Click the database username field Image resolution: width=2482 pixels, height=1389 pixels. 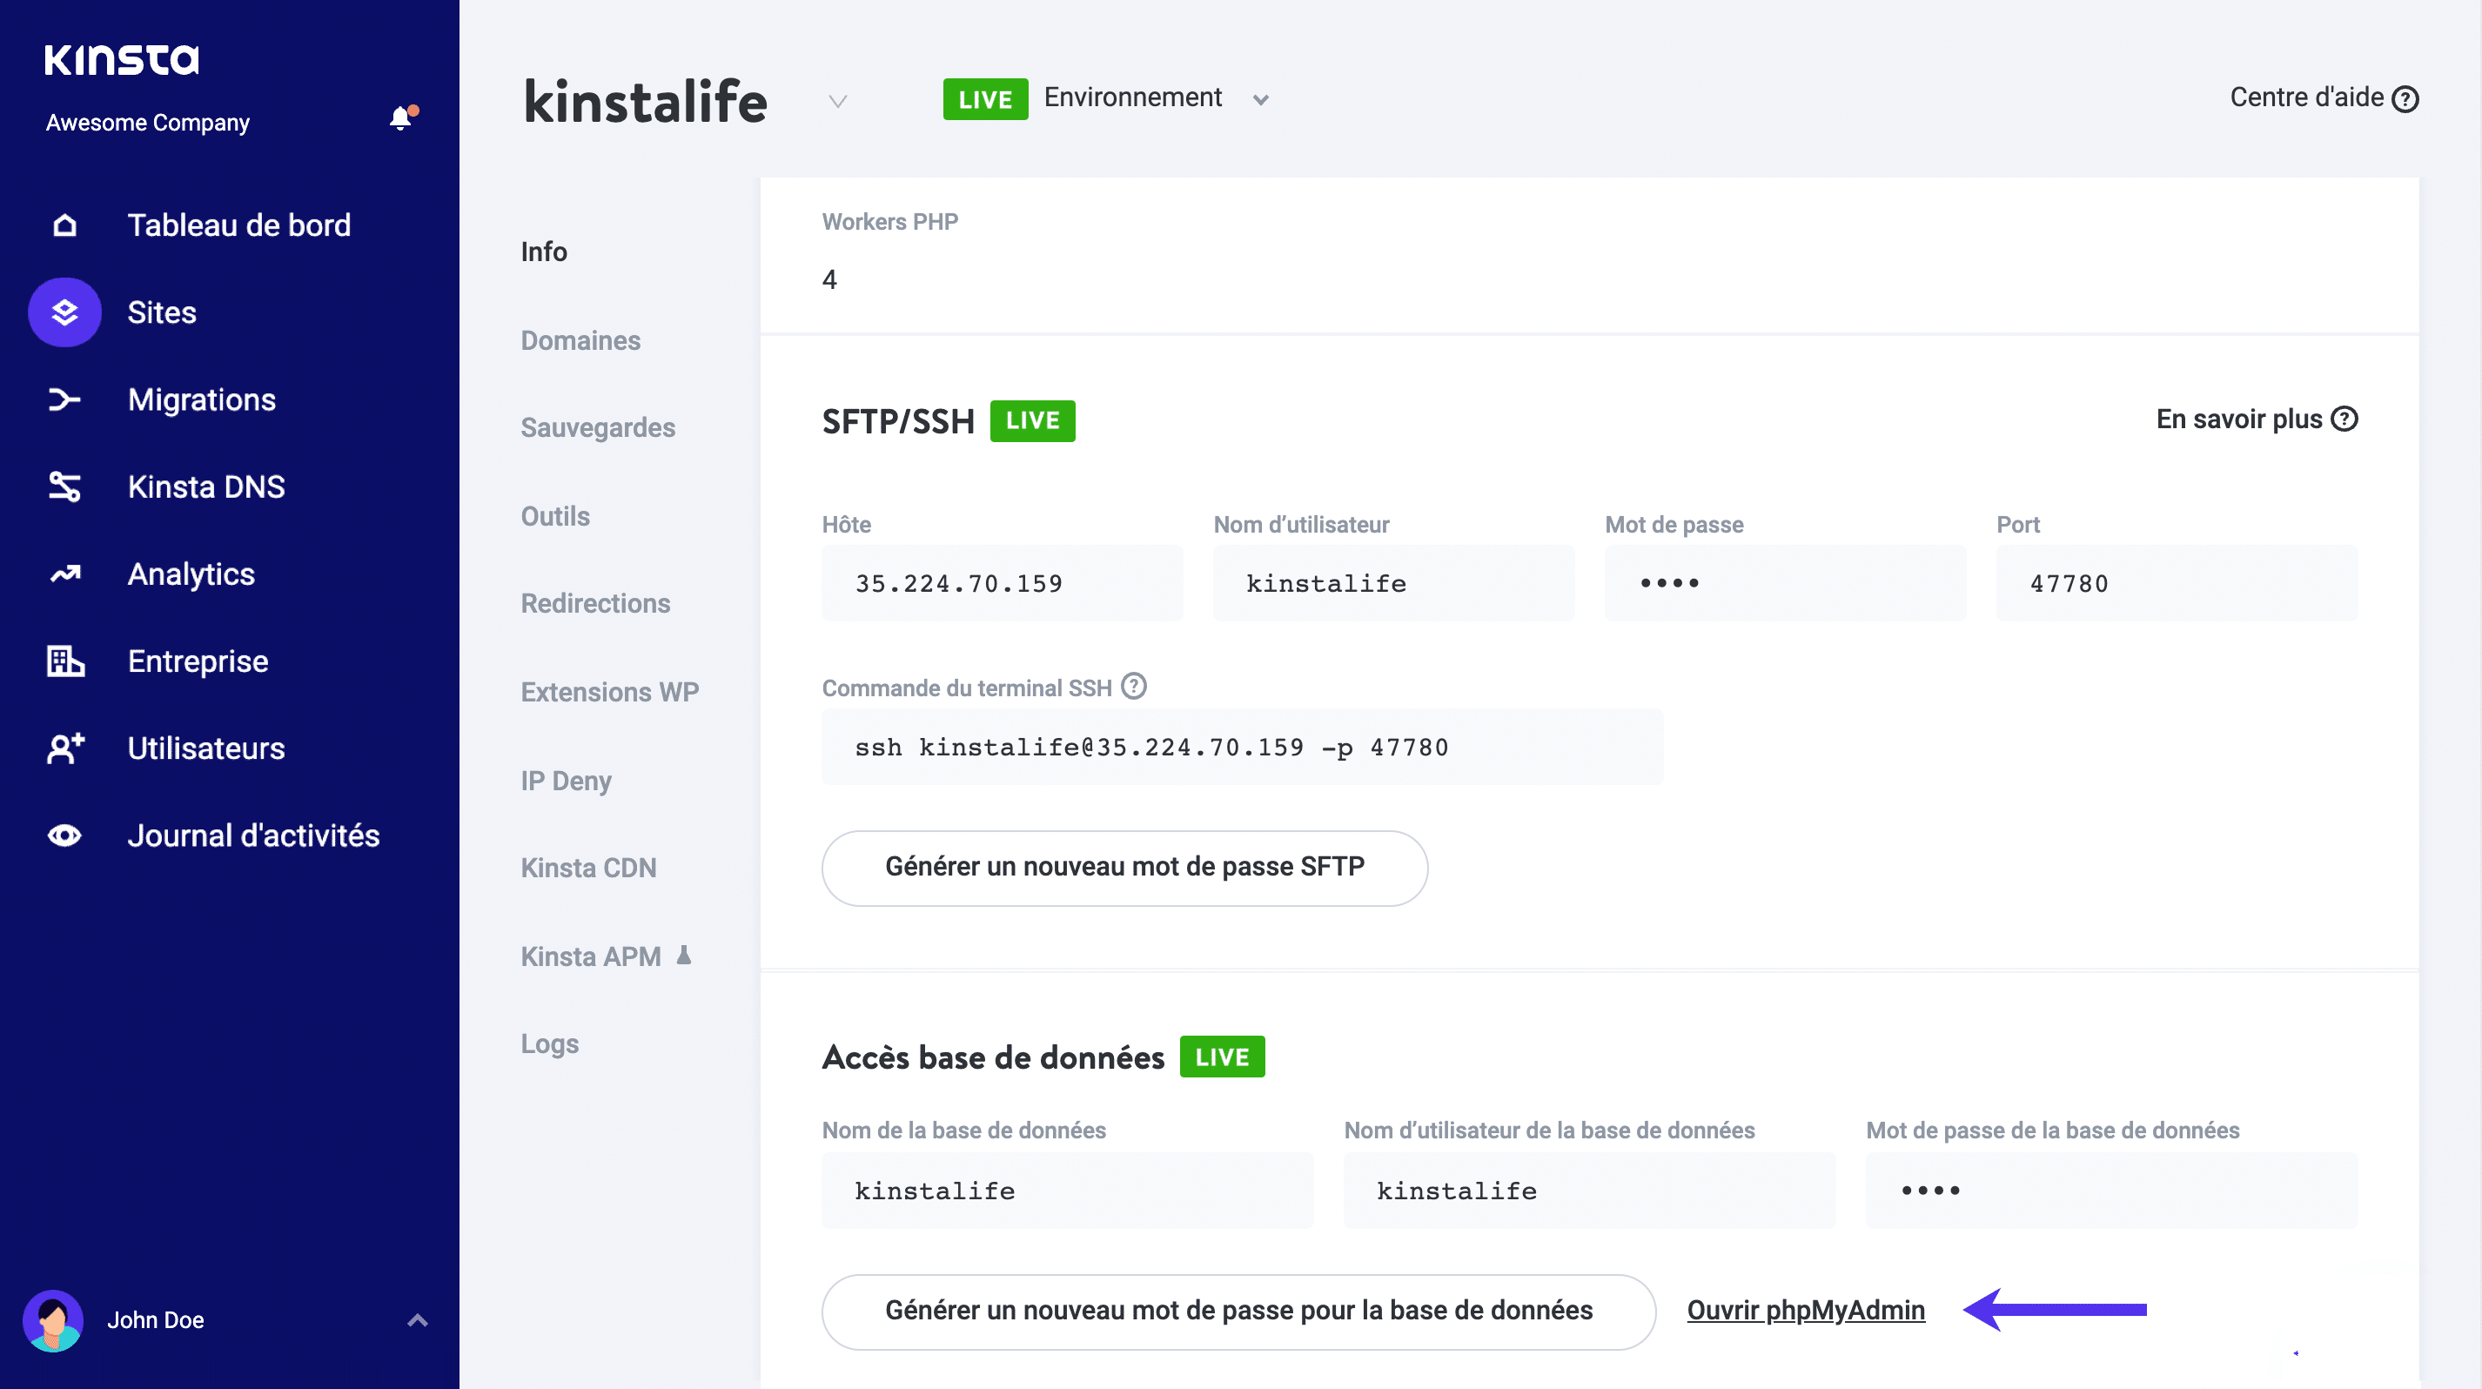tap(1589, 1191)
